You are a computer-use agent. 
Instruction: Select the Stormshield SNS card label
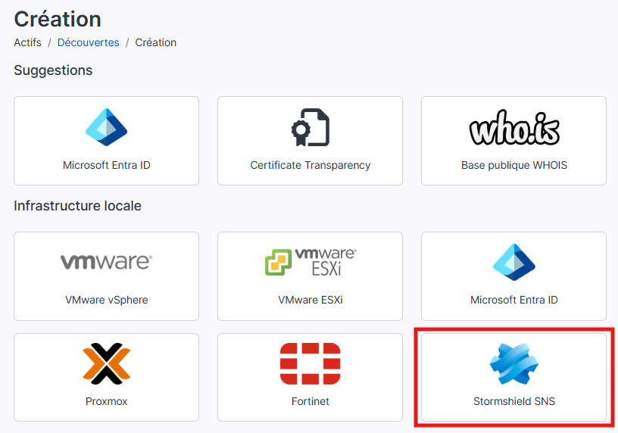(x=514, y=401)
